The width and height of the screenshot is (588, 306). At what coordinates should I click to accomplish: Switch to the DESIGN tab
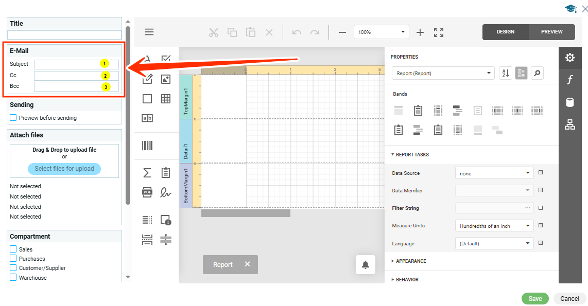tap(505, 32)
